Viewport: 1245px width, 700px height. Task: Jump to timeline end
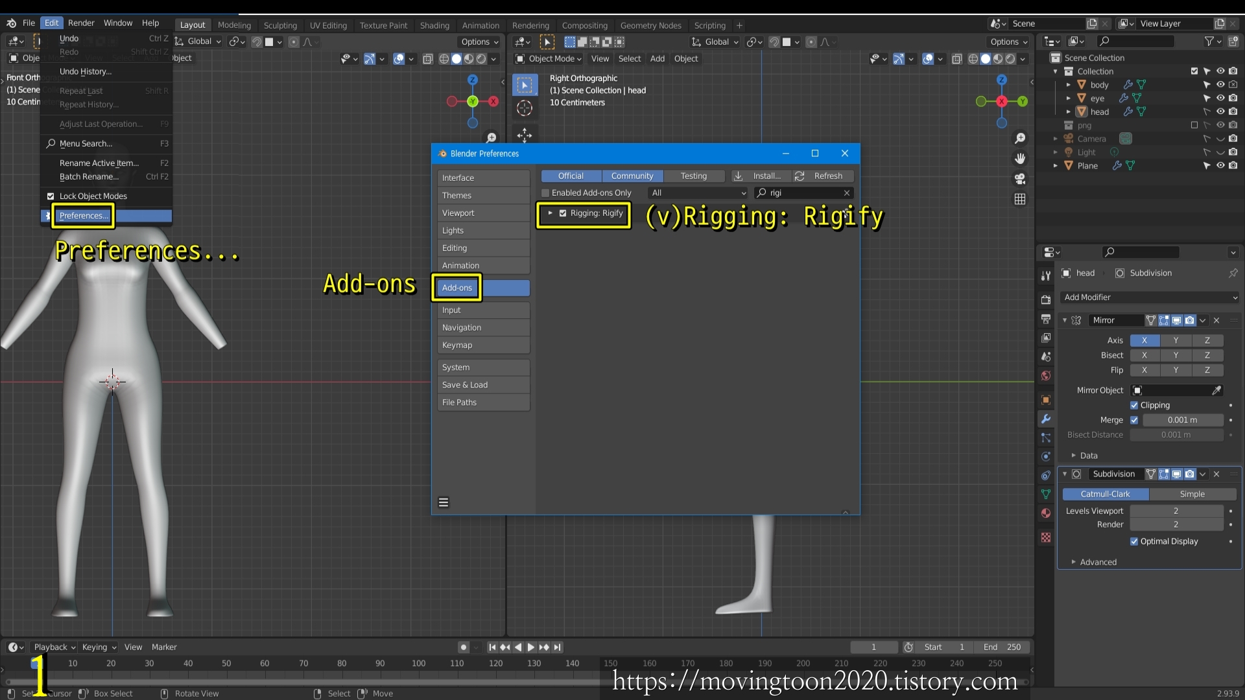[x=558, y=647]
